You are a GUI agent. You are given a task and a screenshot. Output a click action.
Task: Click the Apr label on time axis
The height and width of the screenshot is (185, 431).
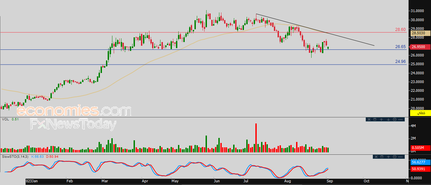[145, 181]
